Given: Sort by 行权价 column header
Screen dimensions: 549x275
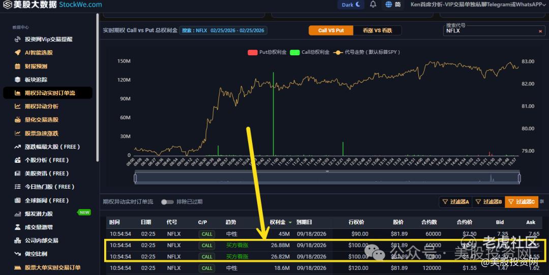Looking at the screenshot, I should pos(356,222).
